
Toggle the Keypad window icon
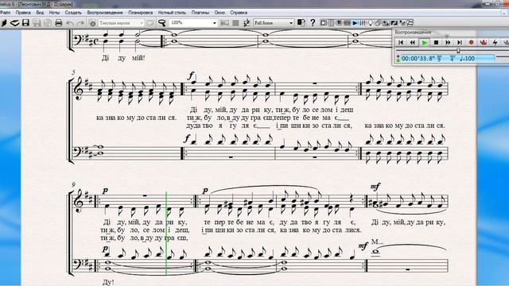(x=331, y=23)
